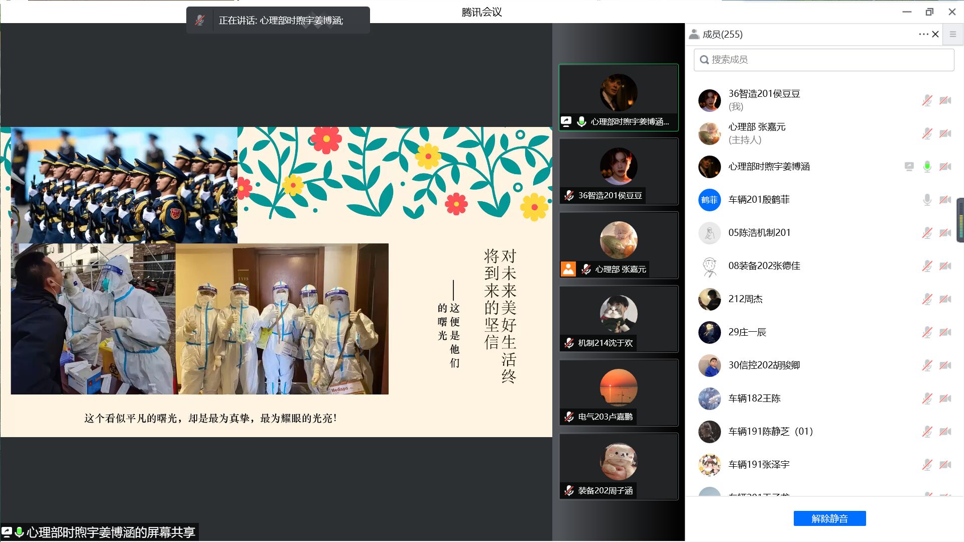Click muted mic icon in 正在讲话 speaking bar

[x=200, y=20]
